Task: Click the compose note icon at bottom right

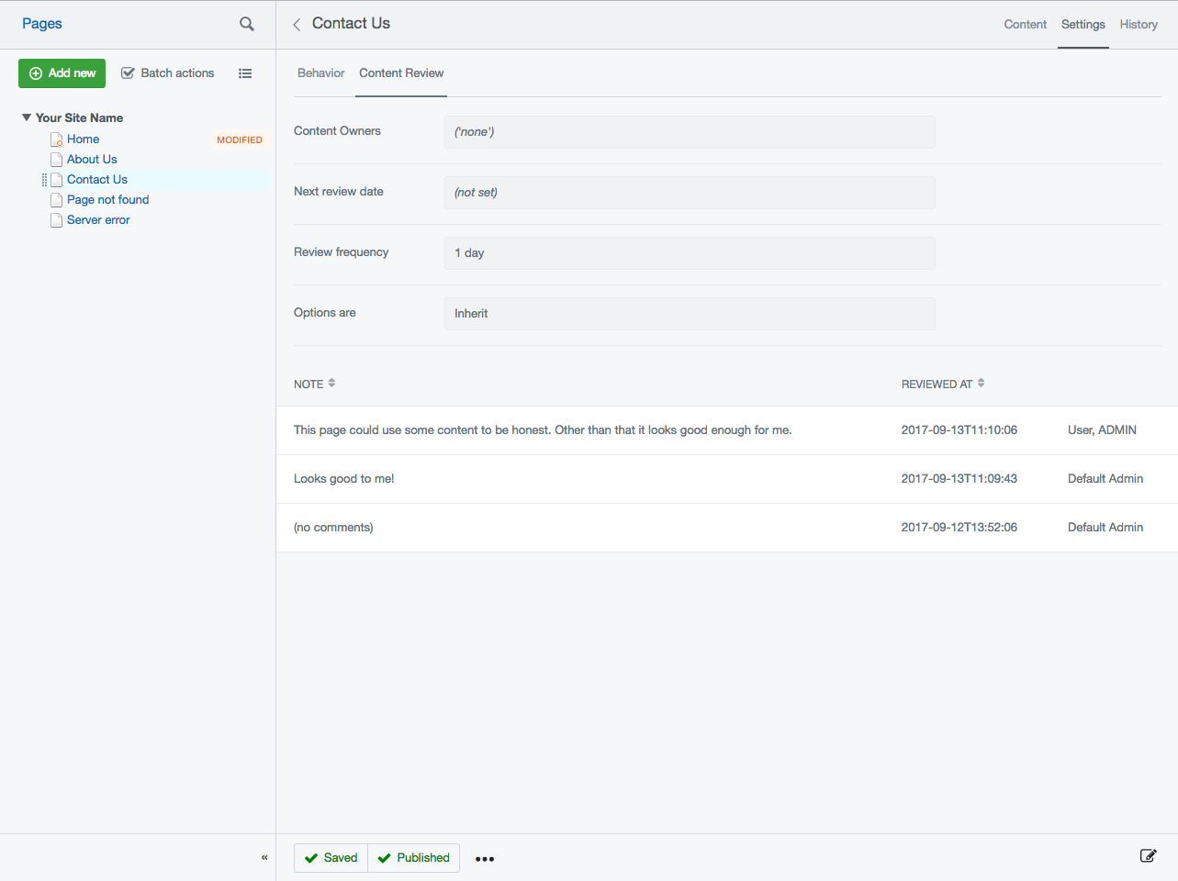Action: coord(1148,854)
